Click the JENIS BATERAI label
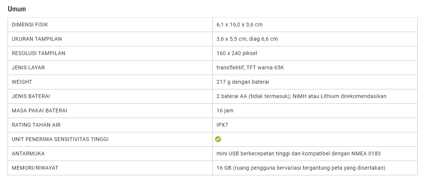This screenshot has height=184, width=427. 31,96
